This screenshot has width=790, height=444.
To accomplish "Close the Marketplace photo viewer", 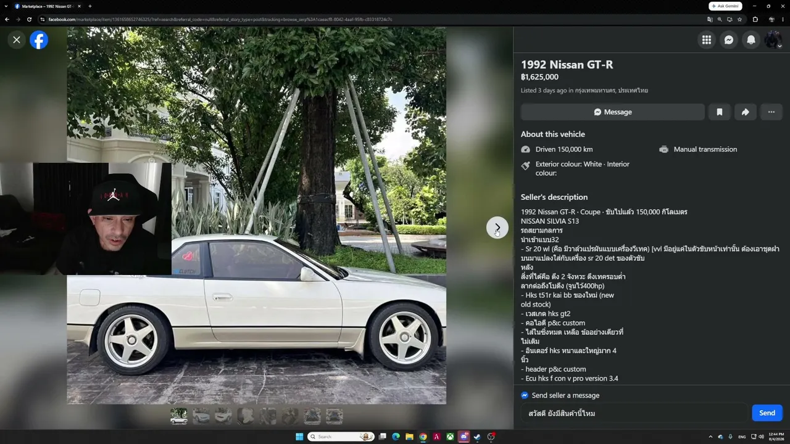I will [x=17, y=40].
